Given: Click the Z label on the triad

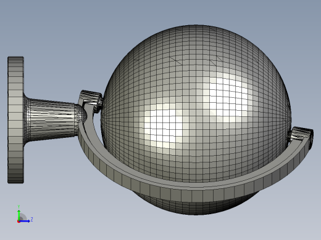Looking at the screenshot, I should pyautogui.click(x=31, y=220).
